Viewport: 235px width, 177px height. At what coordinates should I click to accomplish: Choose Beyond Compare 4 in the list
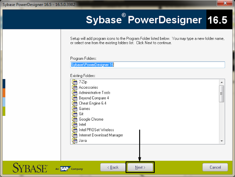(x=94, y=98)
